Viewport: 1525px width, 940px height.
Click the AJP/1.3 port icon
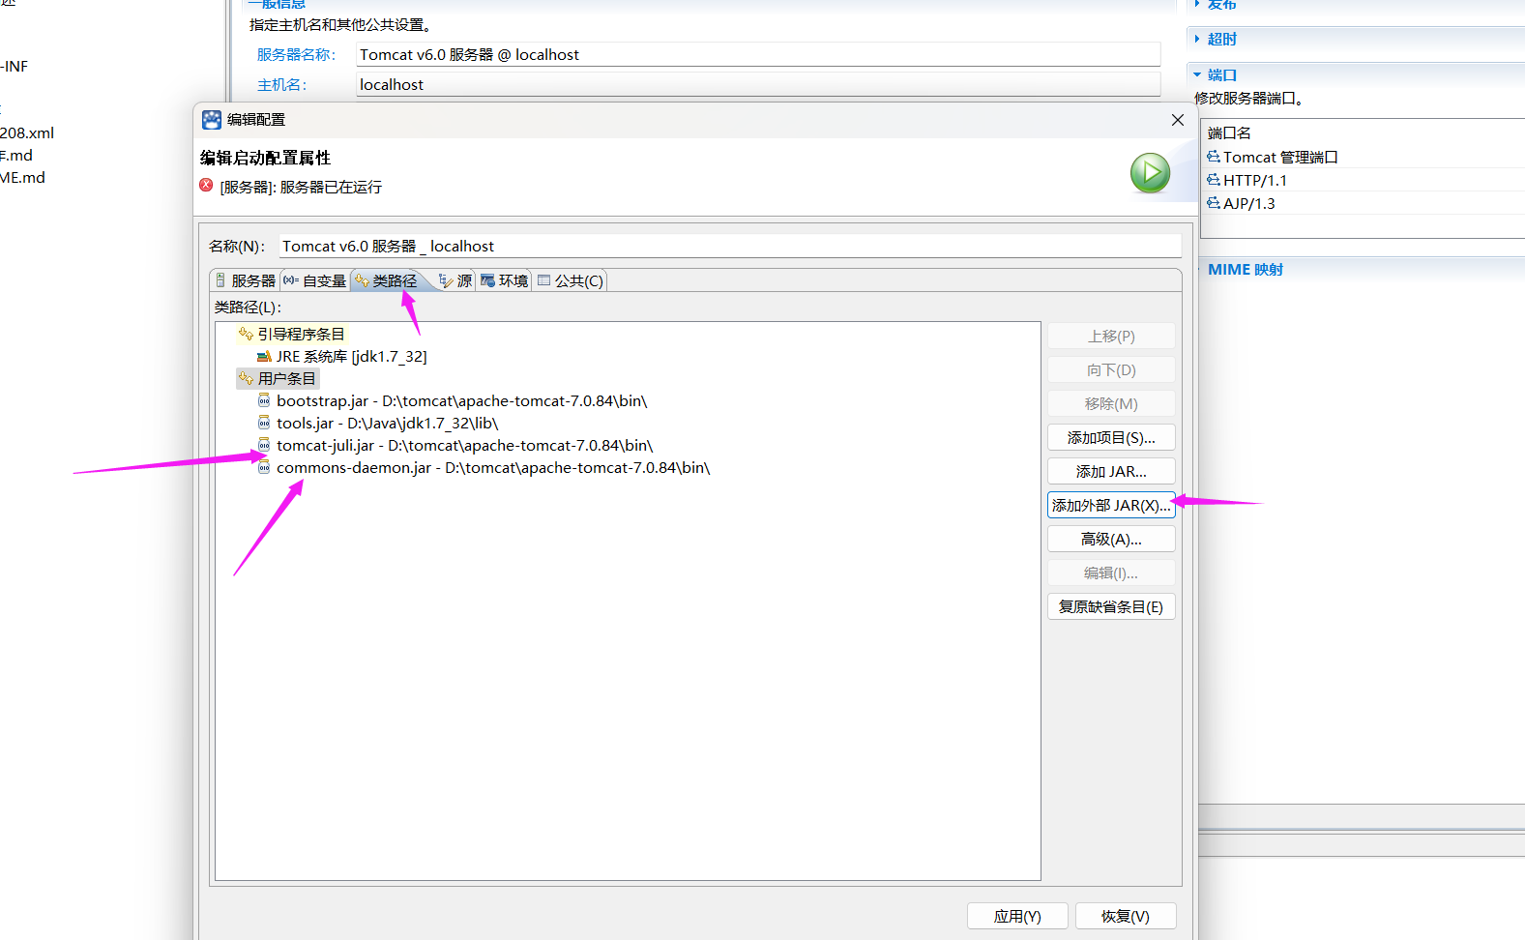click(1214, 203)
